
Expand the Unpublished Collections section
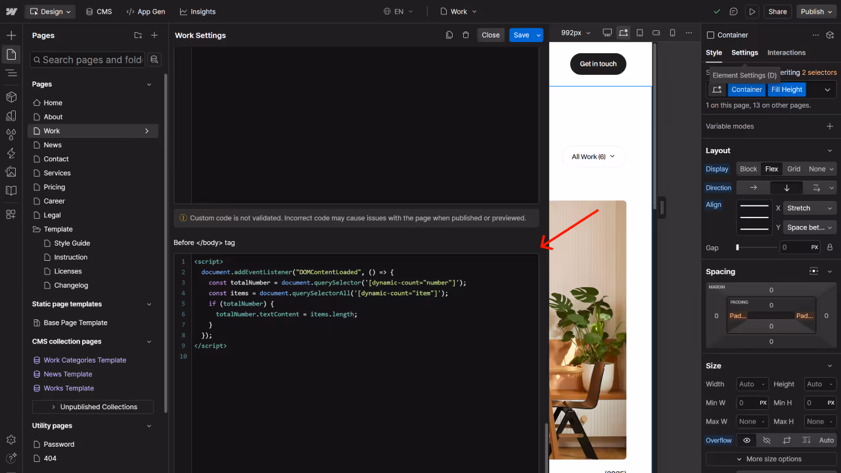click(x=92, y=407)
